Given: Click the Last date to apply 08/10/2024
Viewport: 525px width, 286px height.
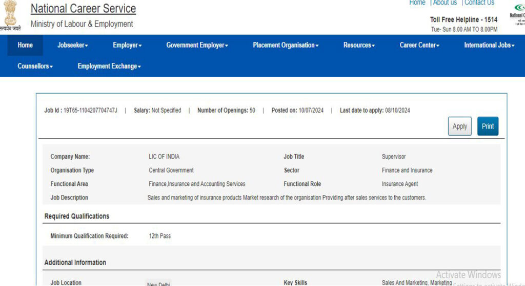Looking at the screenshot, I should tap(375, 111).
